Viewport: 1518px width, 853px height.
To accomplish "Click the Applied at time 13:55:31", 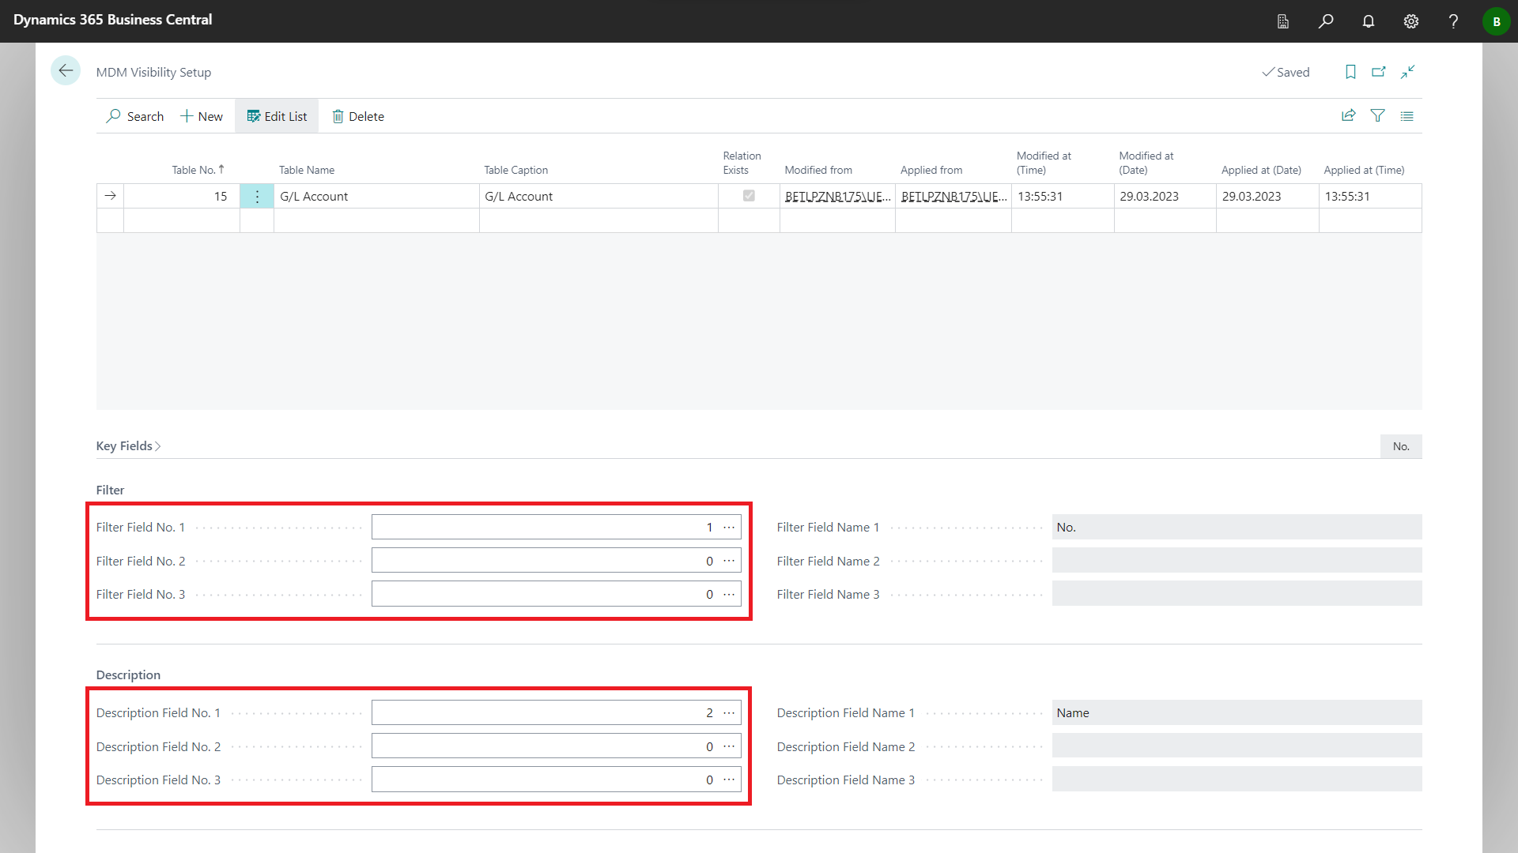I will 1370,196.
